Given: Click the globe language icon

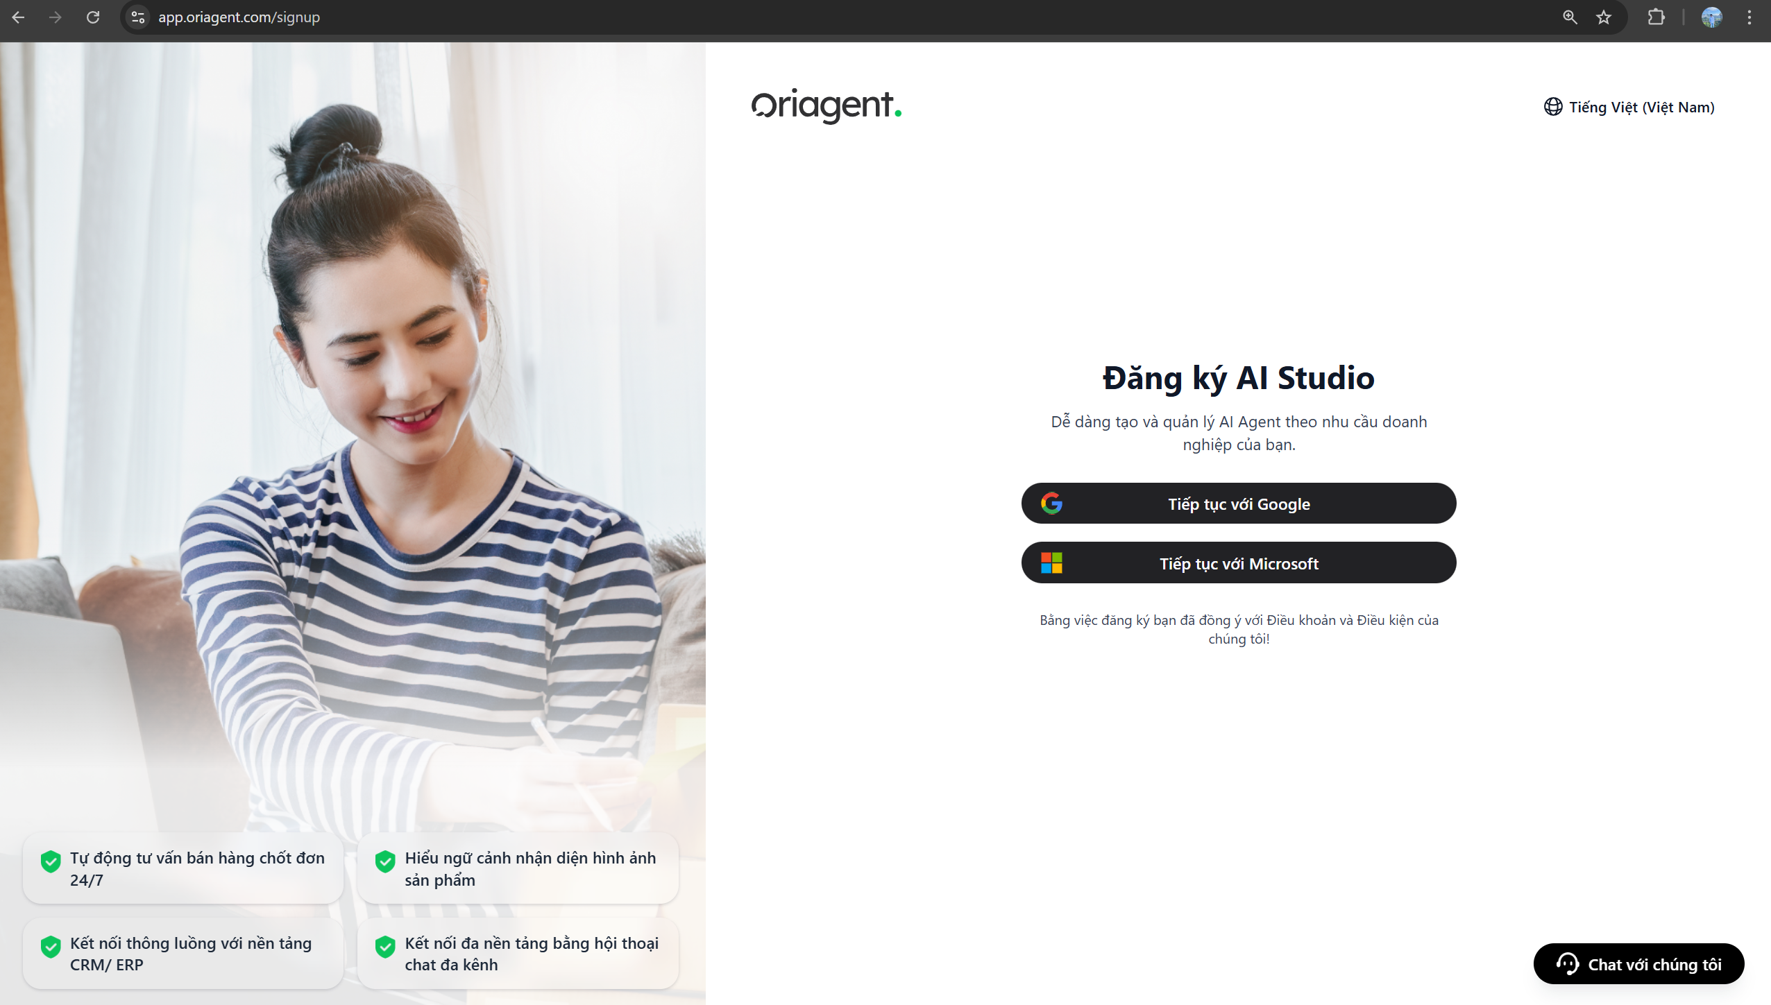Looking at the screenshot, I should pyautogui.click(x=1552, y=107).
